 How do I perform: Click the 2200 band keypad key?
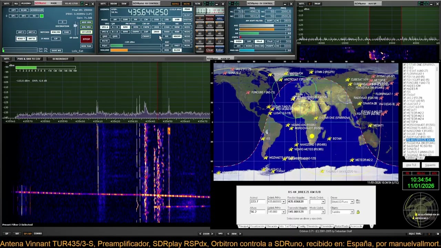[199, 25]
